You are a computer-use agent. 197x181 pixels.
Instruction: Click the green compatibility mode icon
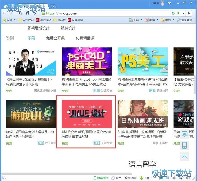pyautogui.click(x=173, y=13)
